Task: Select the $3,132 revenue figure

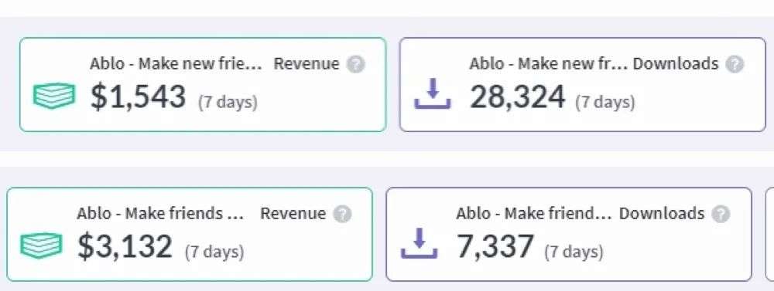Action: pos(125,246)
